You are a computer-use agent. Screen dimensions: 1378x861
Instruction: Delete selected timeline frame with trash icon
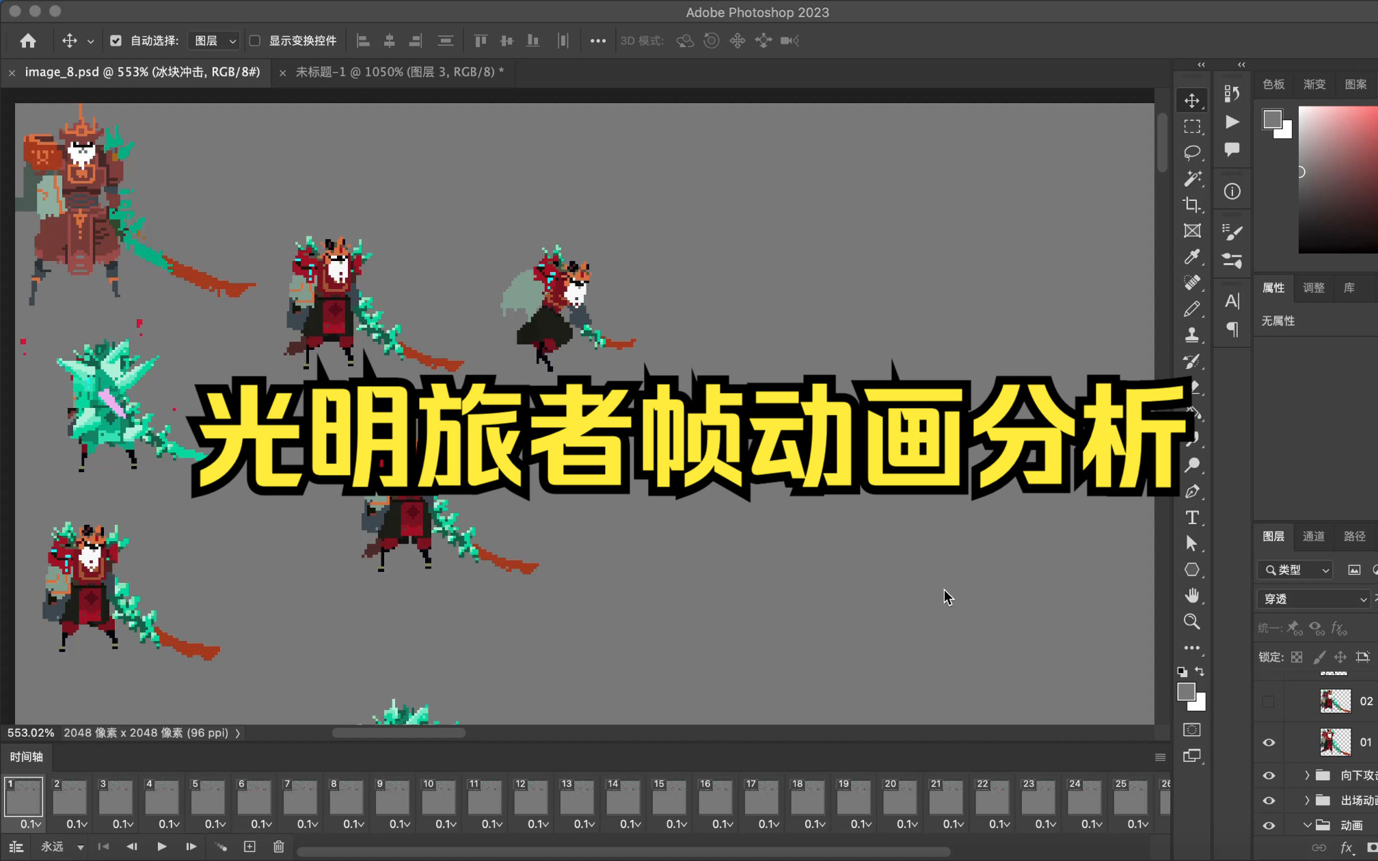(279, 847)
